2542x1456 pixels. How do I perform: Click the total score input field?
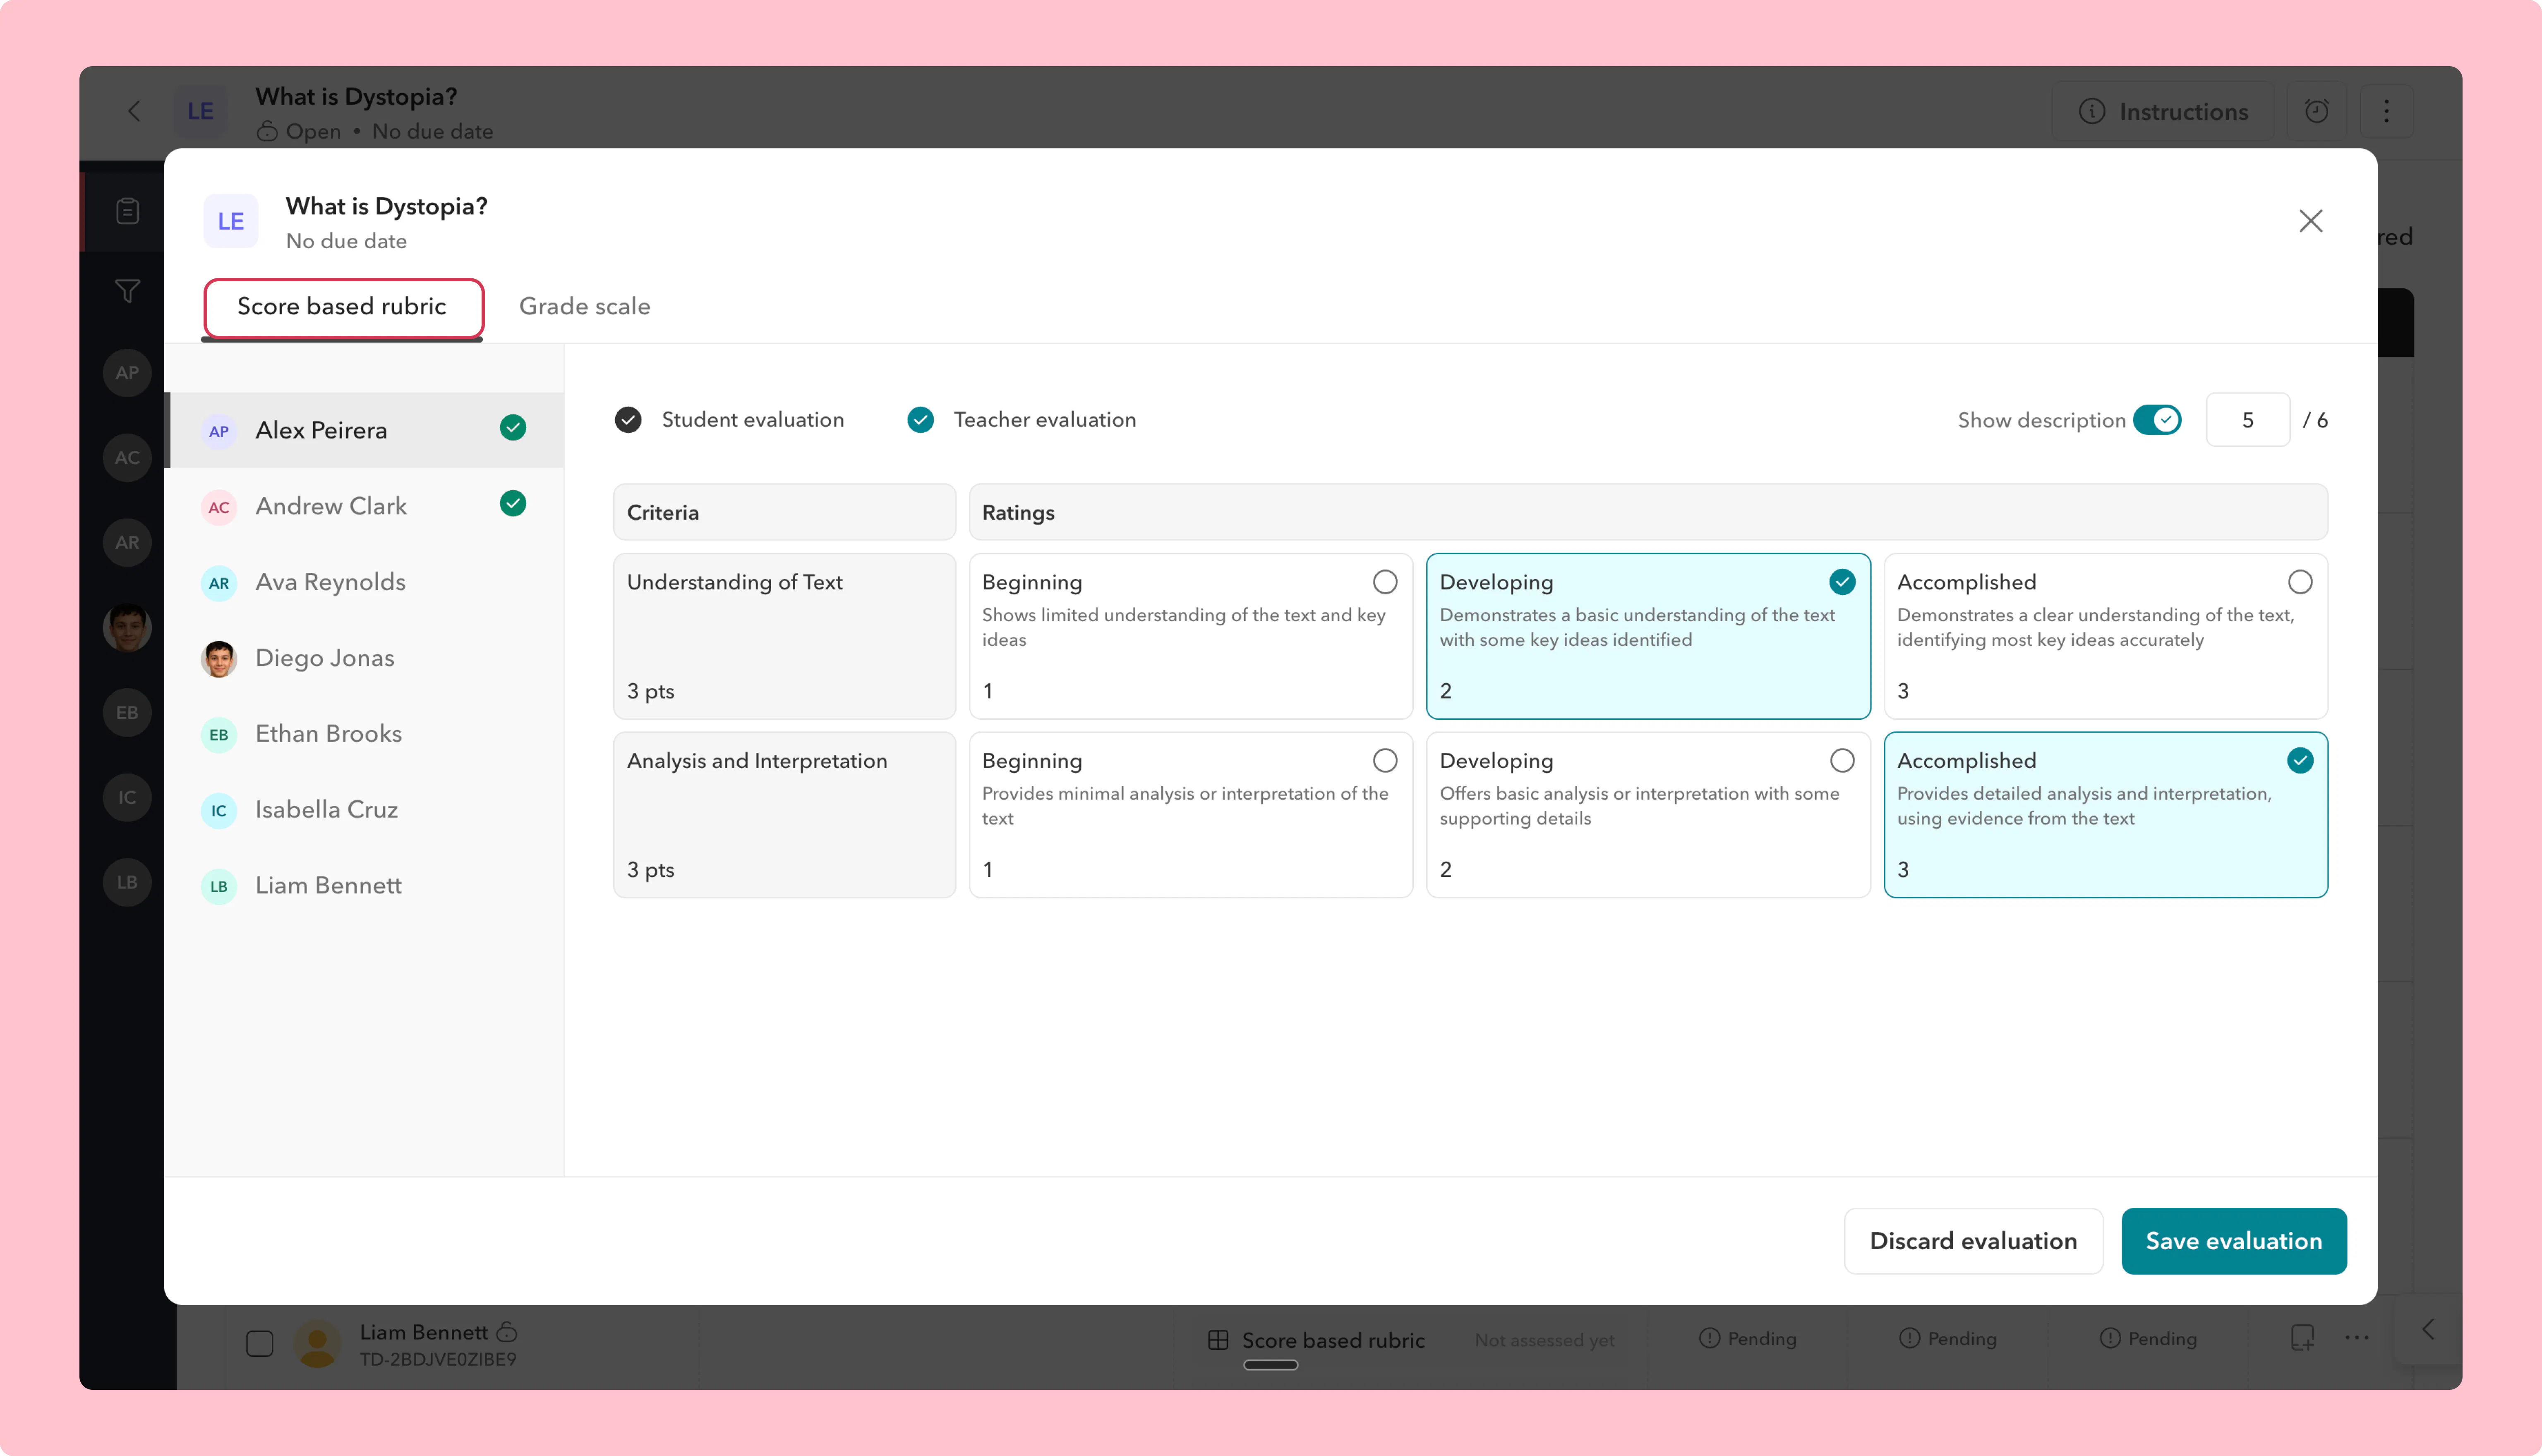click(x=2248, y=420)
